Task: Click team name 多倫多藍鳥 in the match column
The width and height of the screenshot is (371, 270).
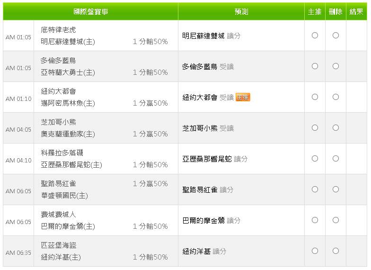Action: coord(59,61)
